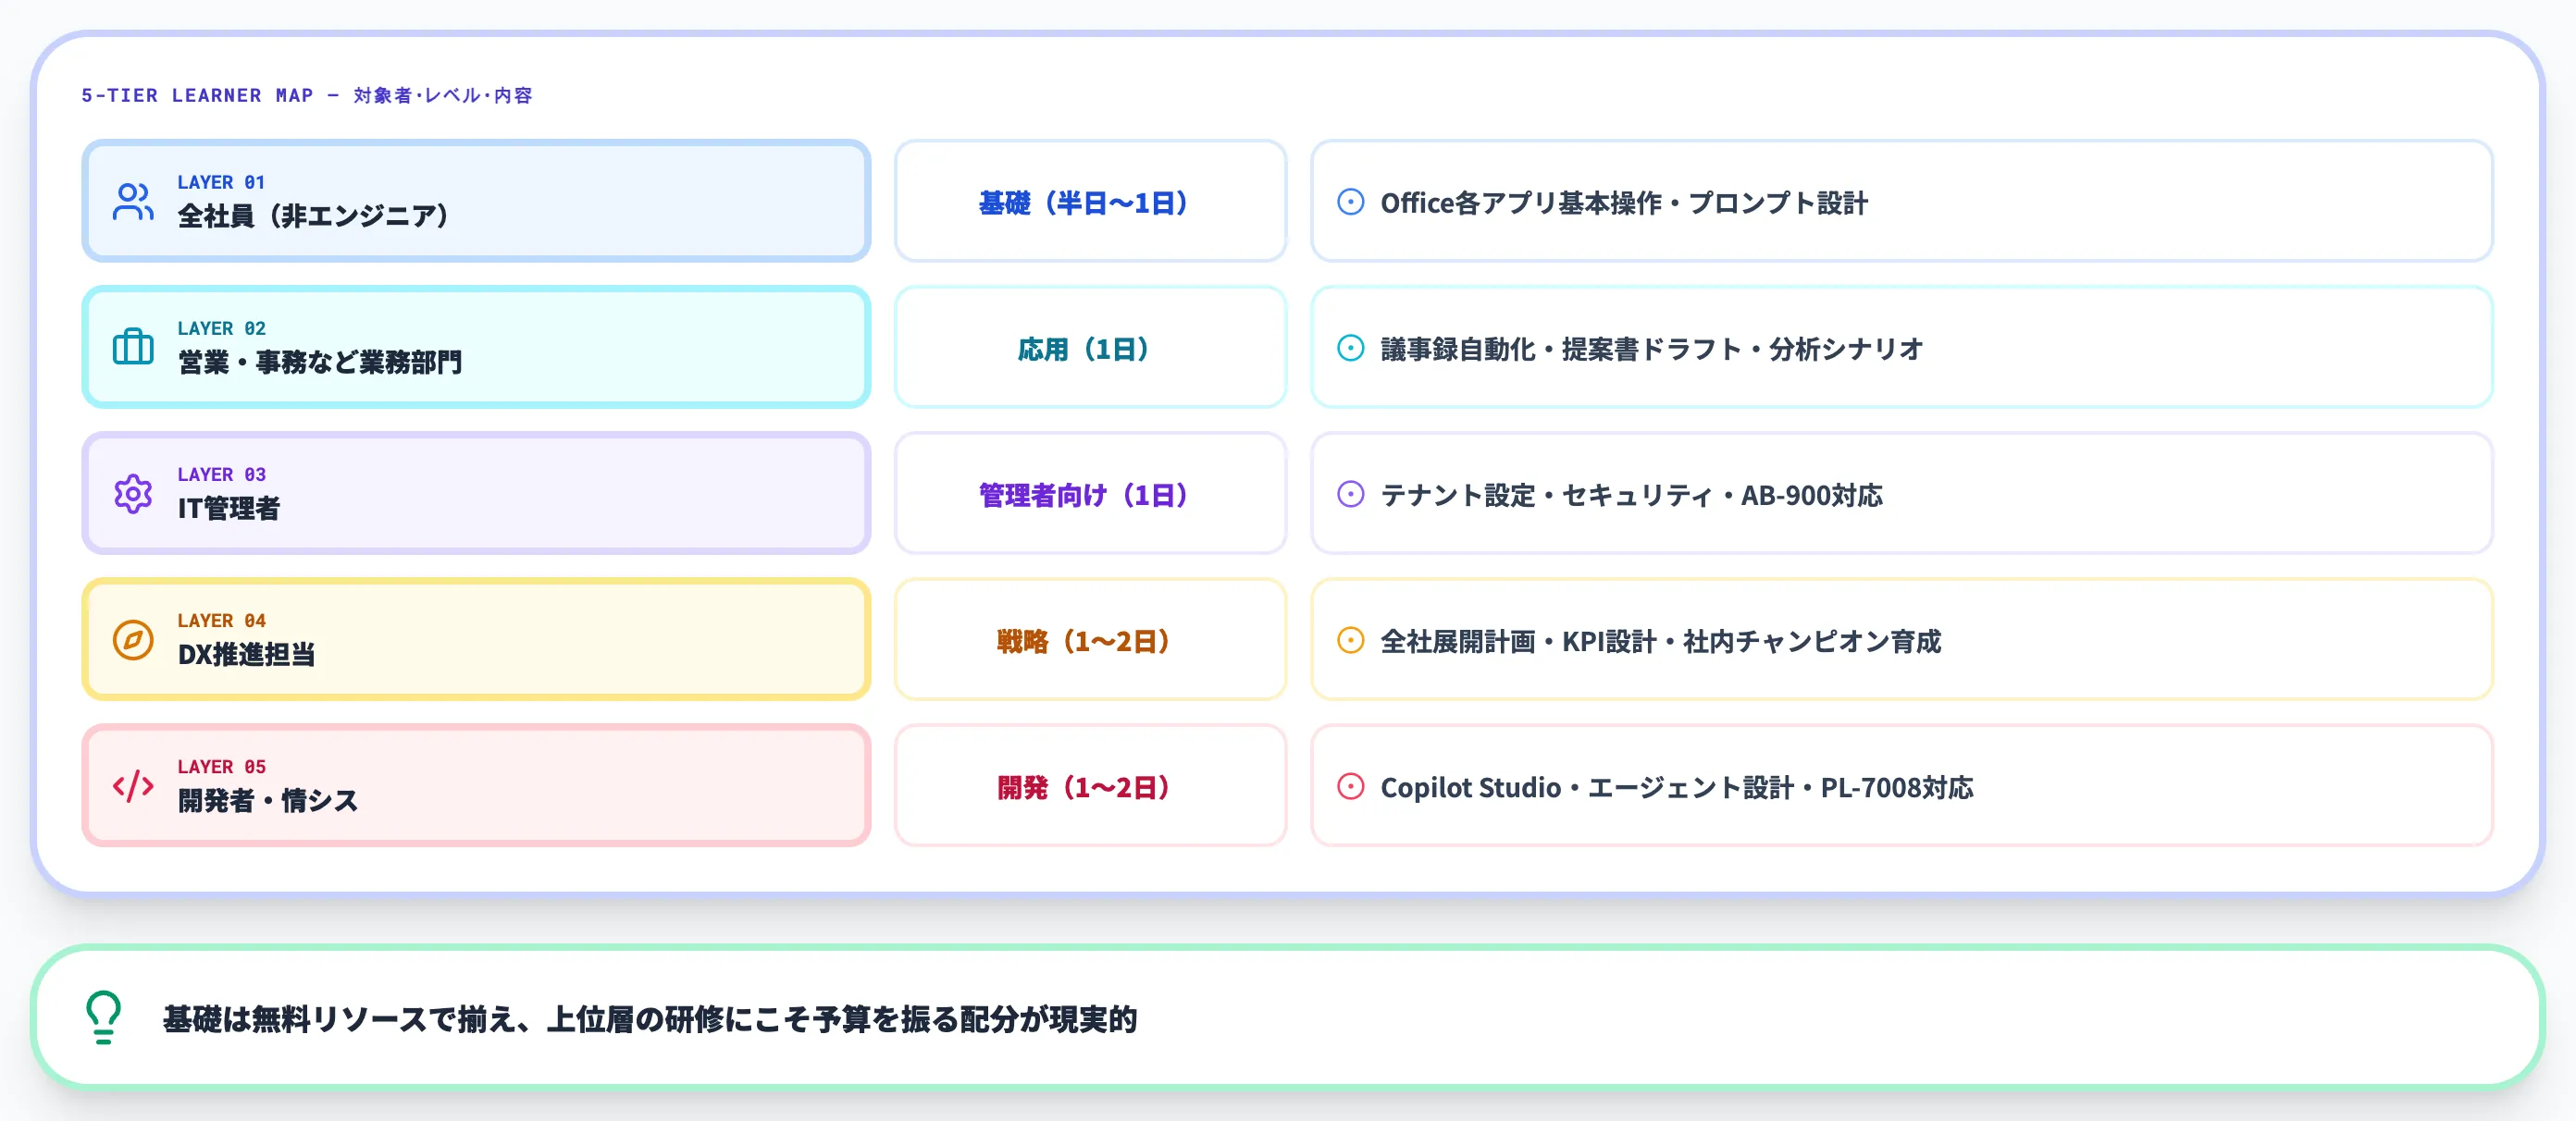Click the 管理者向け（1日） level box
This screenshot has height=1121, width=2576.
coord(1090,493)
